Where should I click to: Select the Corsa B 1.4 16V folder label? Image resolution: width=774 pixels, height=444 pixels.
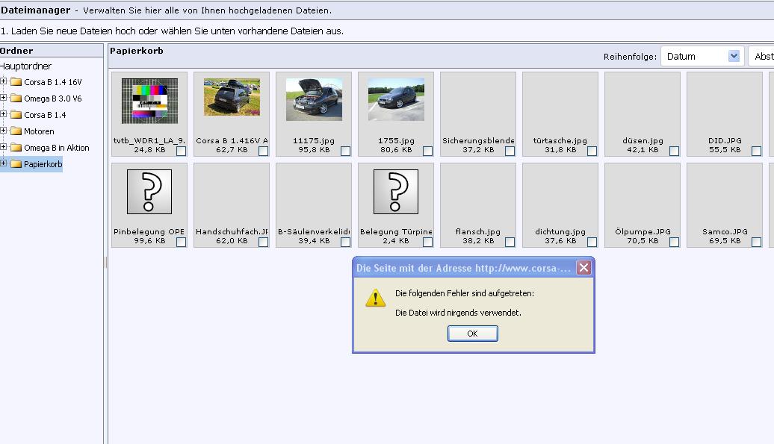point(53,82)
